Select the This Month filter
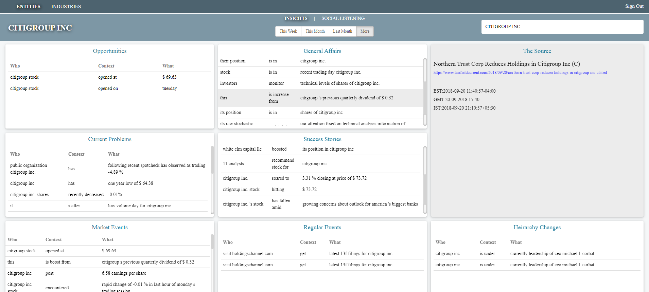 (x=315, y=31)
